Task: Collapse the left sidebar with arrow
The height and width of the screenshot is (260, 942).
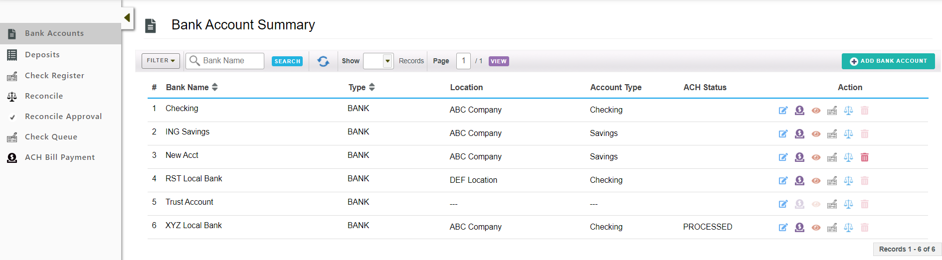Action: click(x=127, y=18)
